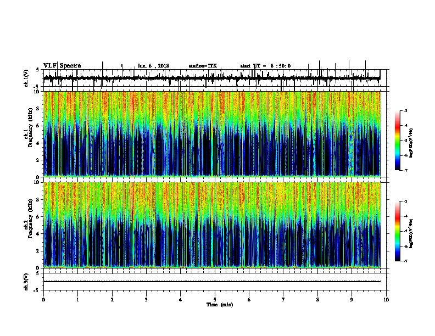This screenshot has width=435, height=336.
Task: Select the "start UT = 8 :50: 0" text
Action: coord(265,66)
